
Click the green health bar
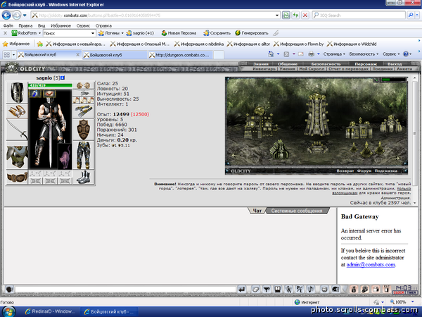[50, 85]
